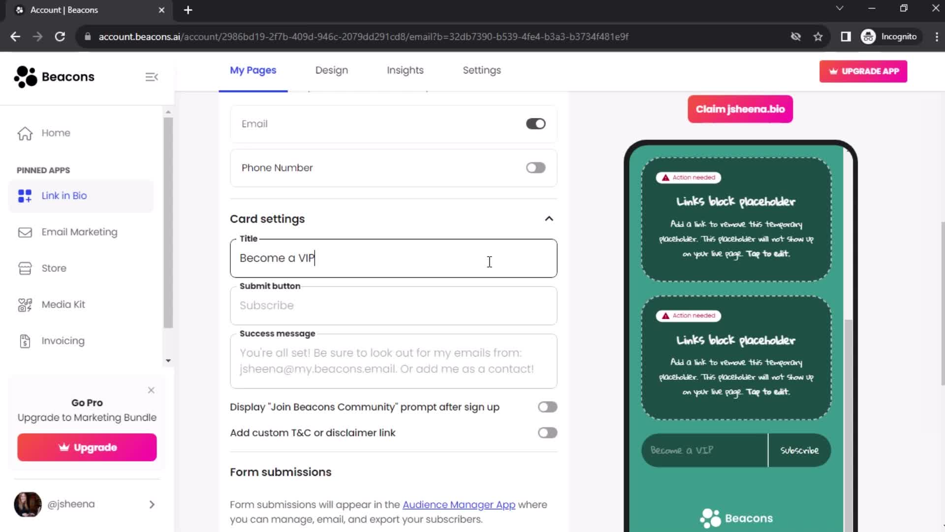Click the Upgrade button

[87, 448]
